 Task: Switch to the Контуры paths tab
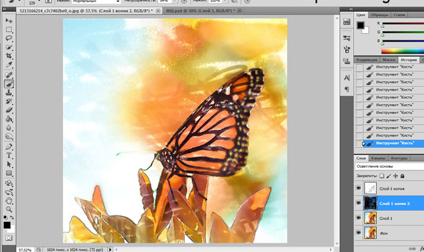399,158
